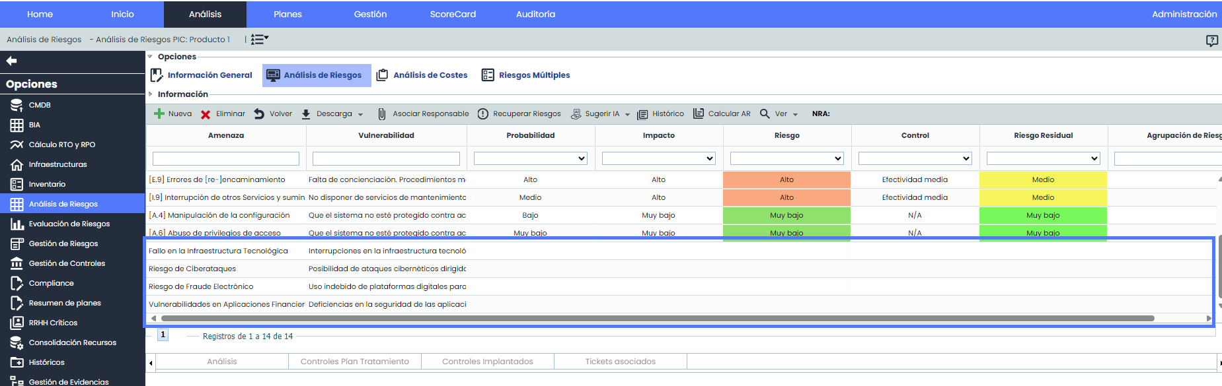Expand the Descarga dropdown menu
This screenshot has width=1222, height=386.
(x=360, y=114)
